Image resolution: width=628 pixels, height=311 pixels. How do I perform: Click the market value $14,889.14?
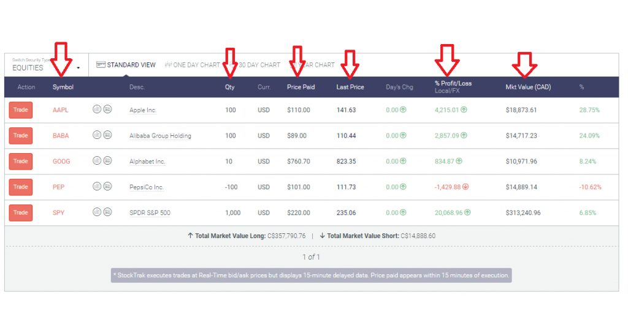coord(521,187)
